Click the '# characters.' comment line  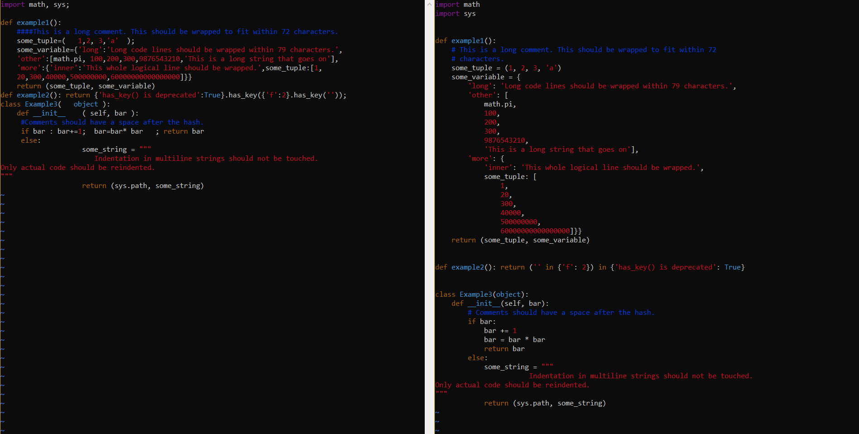click(478, 59)
